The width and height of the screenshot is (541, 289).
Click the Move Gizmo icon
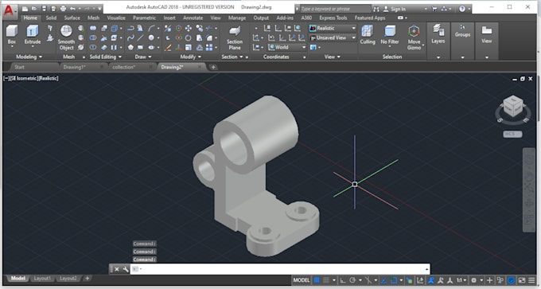(x=414, y=37)
